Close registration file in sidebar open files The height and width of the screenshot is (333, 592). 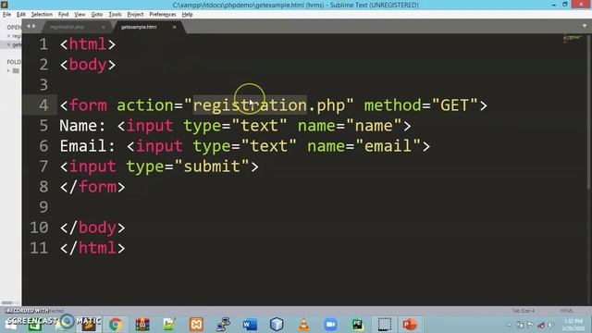[x=8, y=36]
